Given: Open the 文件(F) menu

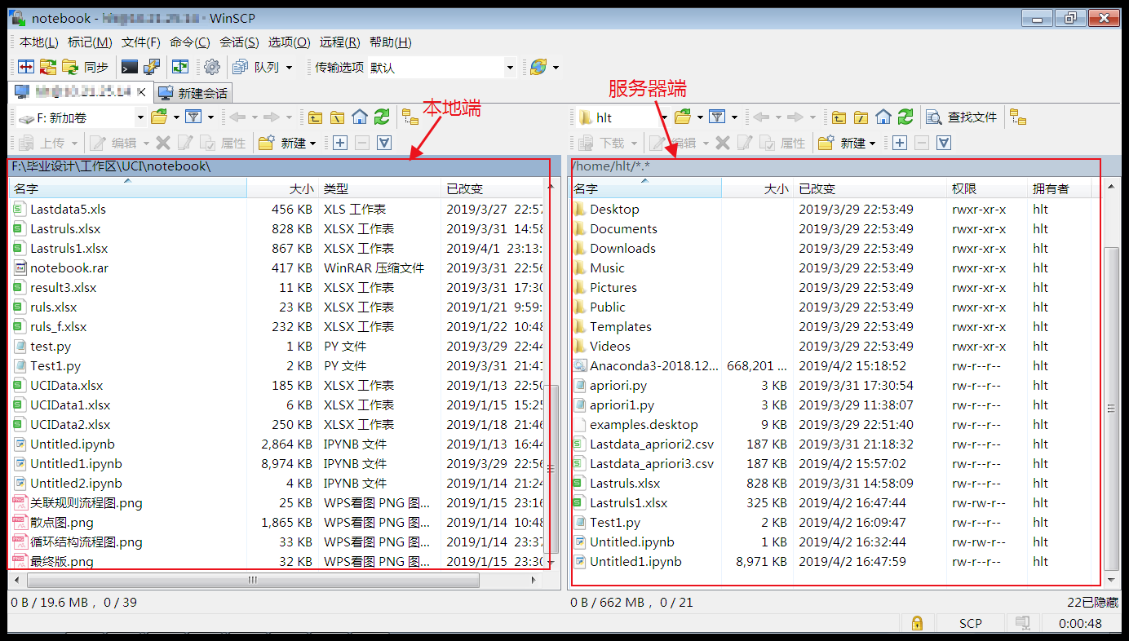Looking at the screenshot, I should point(141,42).
